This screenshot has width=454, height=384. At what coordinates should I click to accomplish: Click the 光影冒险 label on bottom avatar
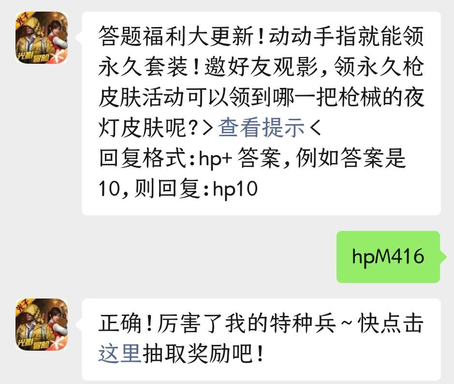click(x=34, y=343)
